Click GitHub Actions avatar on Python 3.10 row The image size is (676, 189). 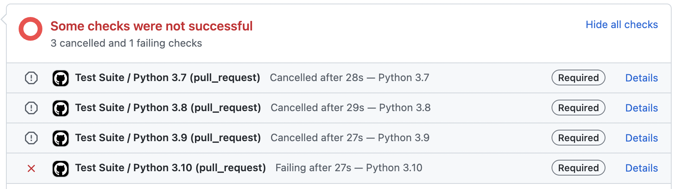61,168
